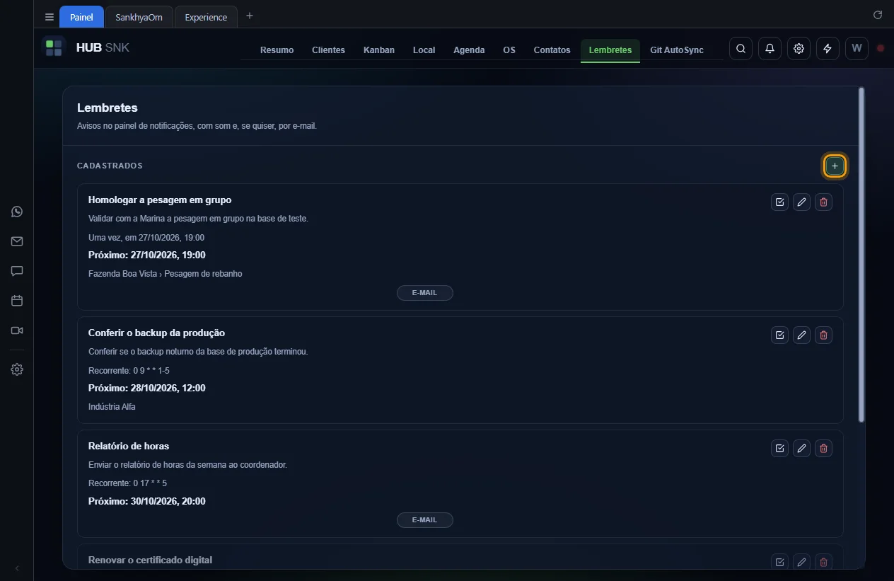Click the HUB SNK logo
Screen dimensions: 894x581
click(x=86, y=48)
